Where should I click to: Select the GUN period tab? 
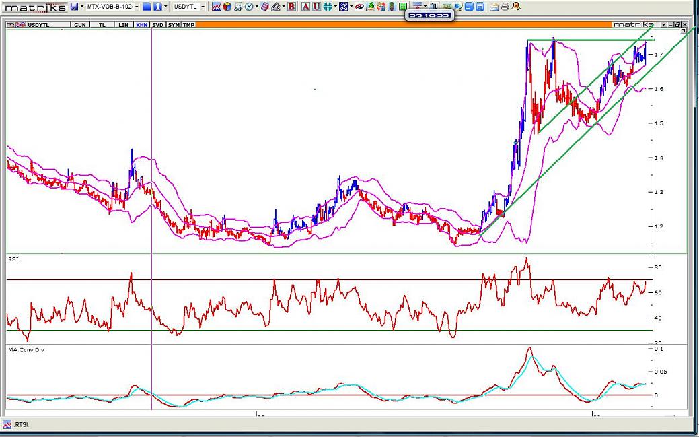[80, 24]
